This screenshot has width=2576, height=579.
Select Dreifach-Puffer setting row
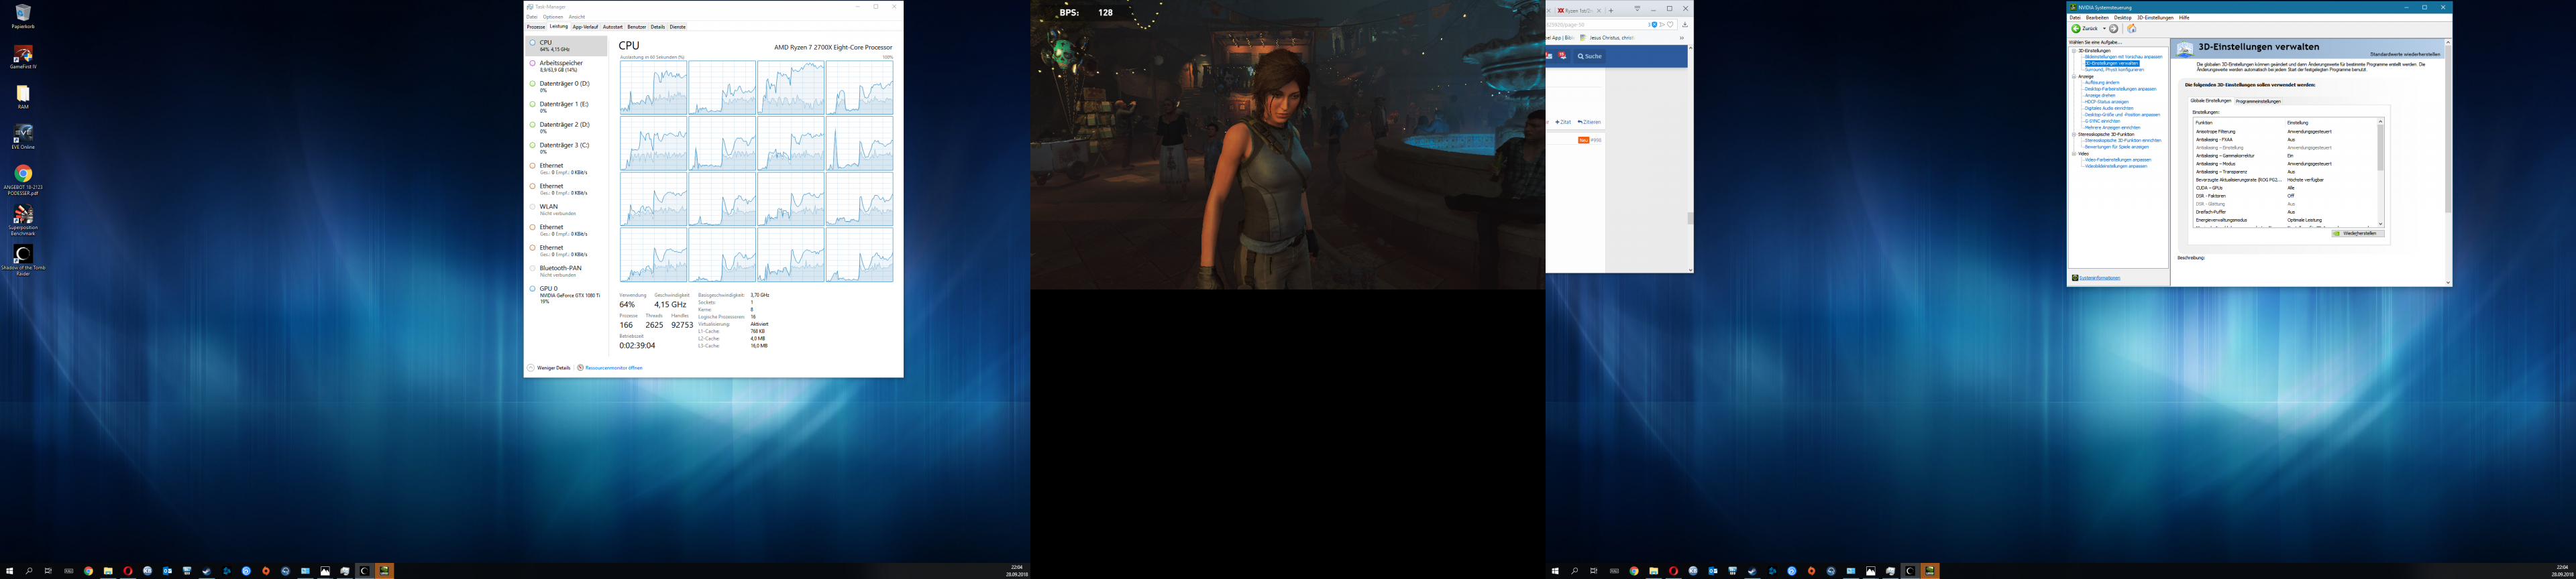coord(2284,212)
